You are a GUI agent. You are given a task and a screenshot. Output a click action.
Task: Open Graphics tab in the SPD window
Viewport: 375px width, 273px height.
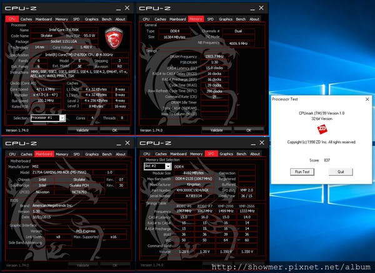click(x=226, y=154)
